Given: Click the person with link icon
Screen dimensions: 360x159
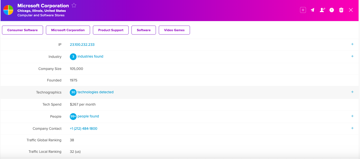Looking at the screenshot, I should pos(322,10).
